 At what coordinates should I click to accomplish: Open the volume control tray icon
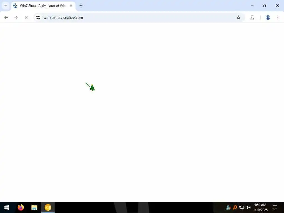click(248, 207)
